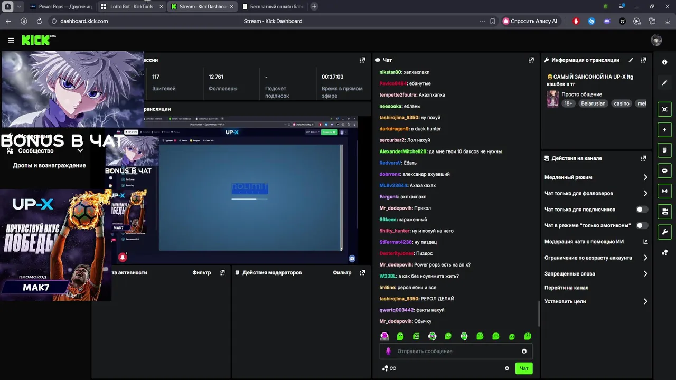Open Фильтр in activity feed panel

pyautogui.click(x=202, y=273)
